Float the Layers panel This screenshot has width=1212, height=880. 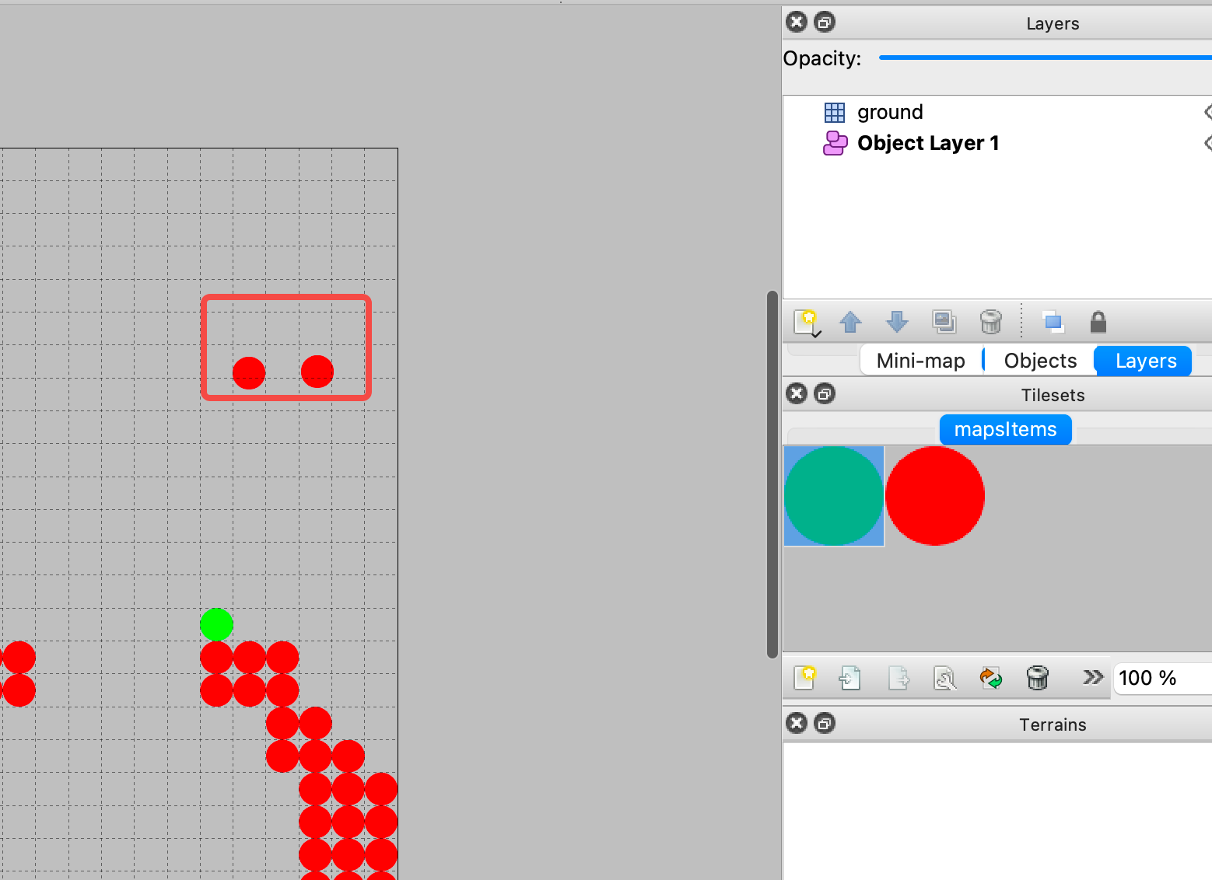825,22
